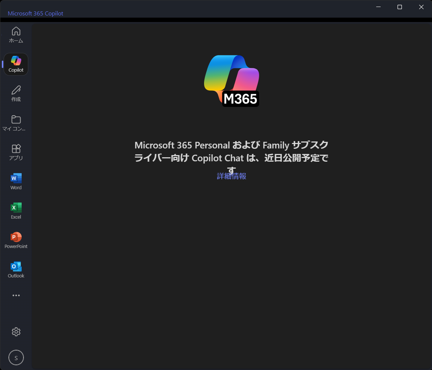
Task: Close the Microsoft 365 Copilot window
Action: [421, 7]
